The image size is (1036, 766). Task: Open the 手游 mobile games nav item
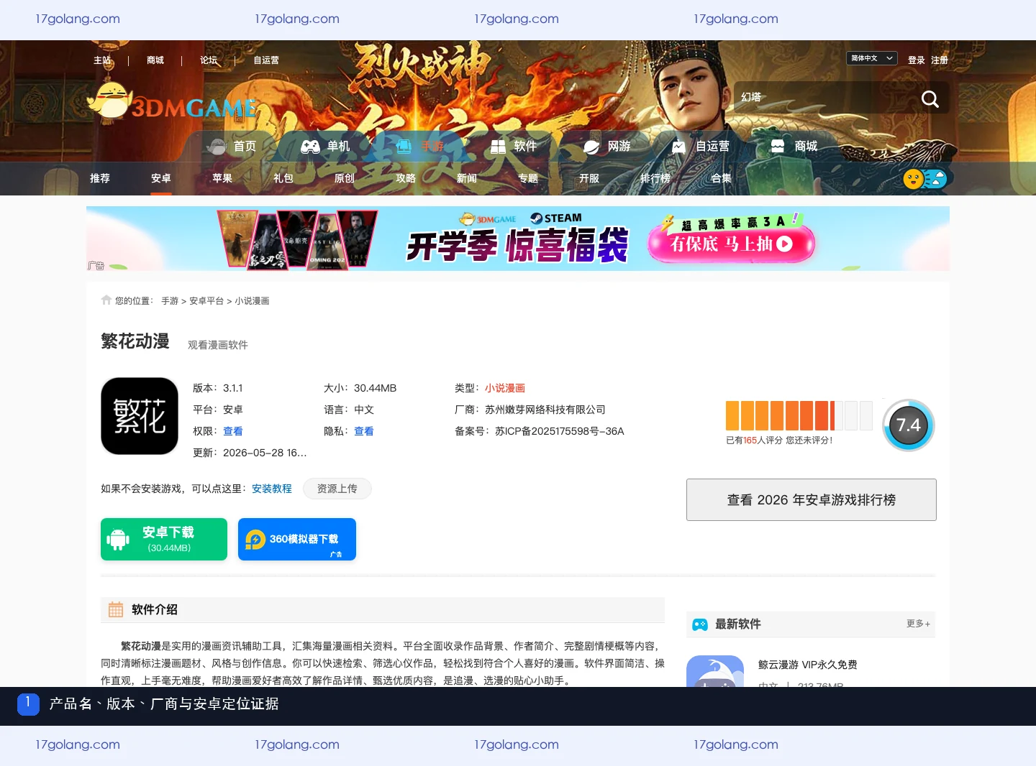click(x=420, y=146)
